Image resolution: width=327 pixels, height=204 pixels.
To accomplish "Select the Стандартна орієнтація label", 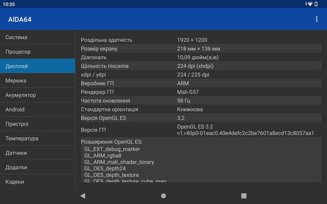I will [109, 110].
